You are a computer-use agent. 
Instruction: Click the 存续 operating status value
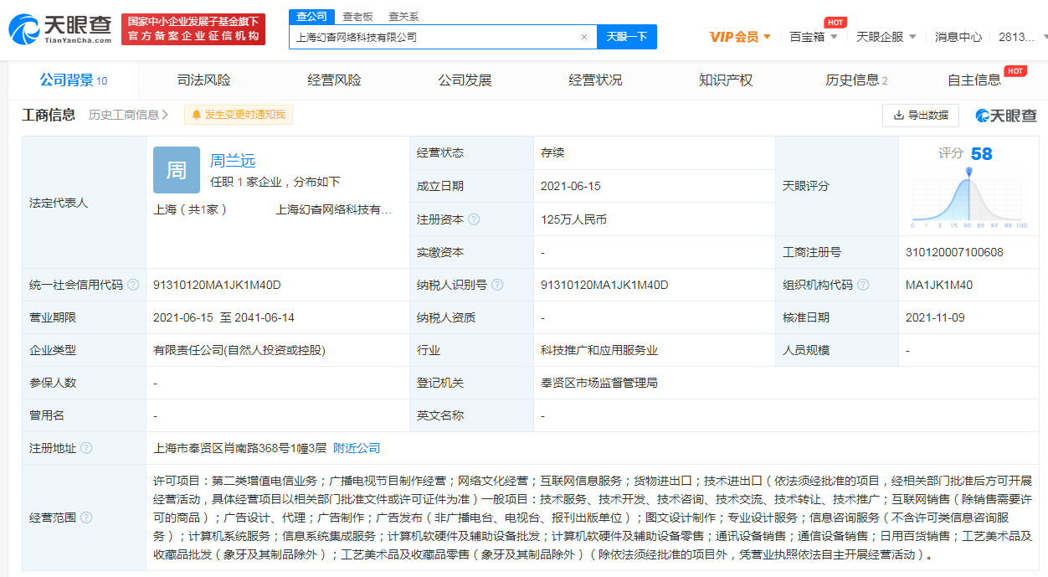(x=552, y=153)
